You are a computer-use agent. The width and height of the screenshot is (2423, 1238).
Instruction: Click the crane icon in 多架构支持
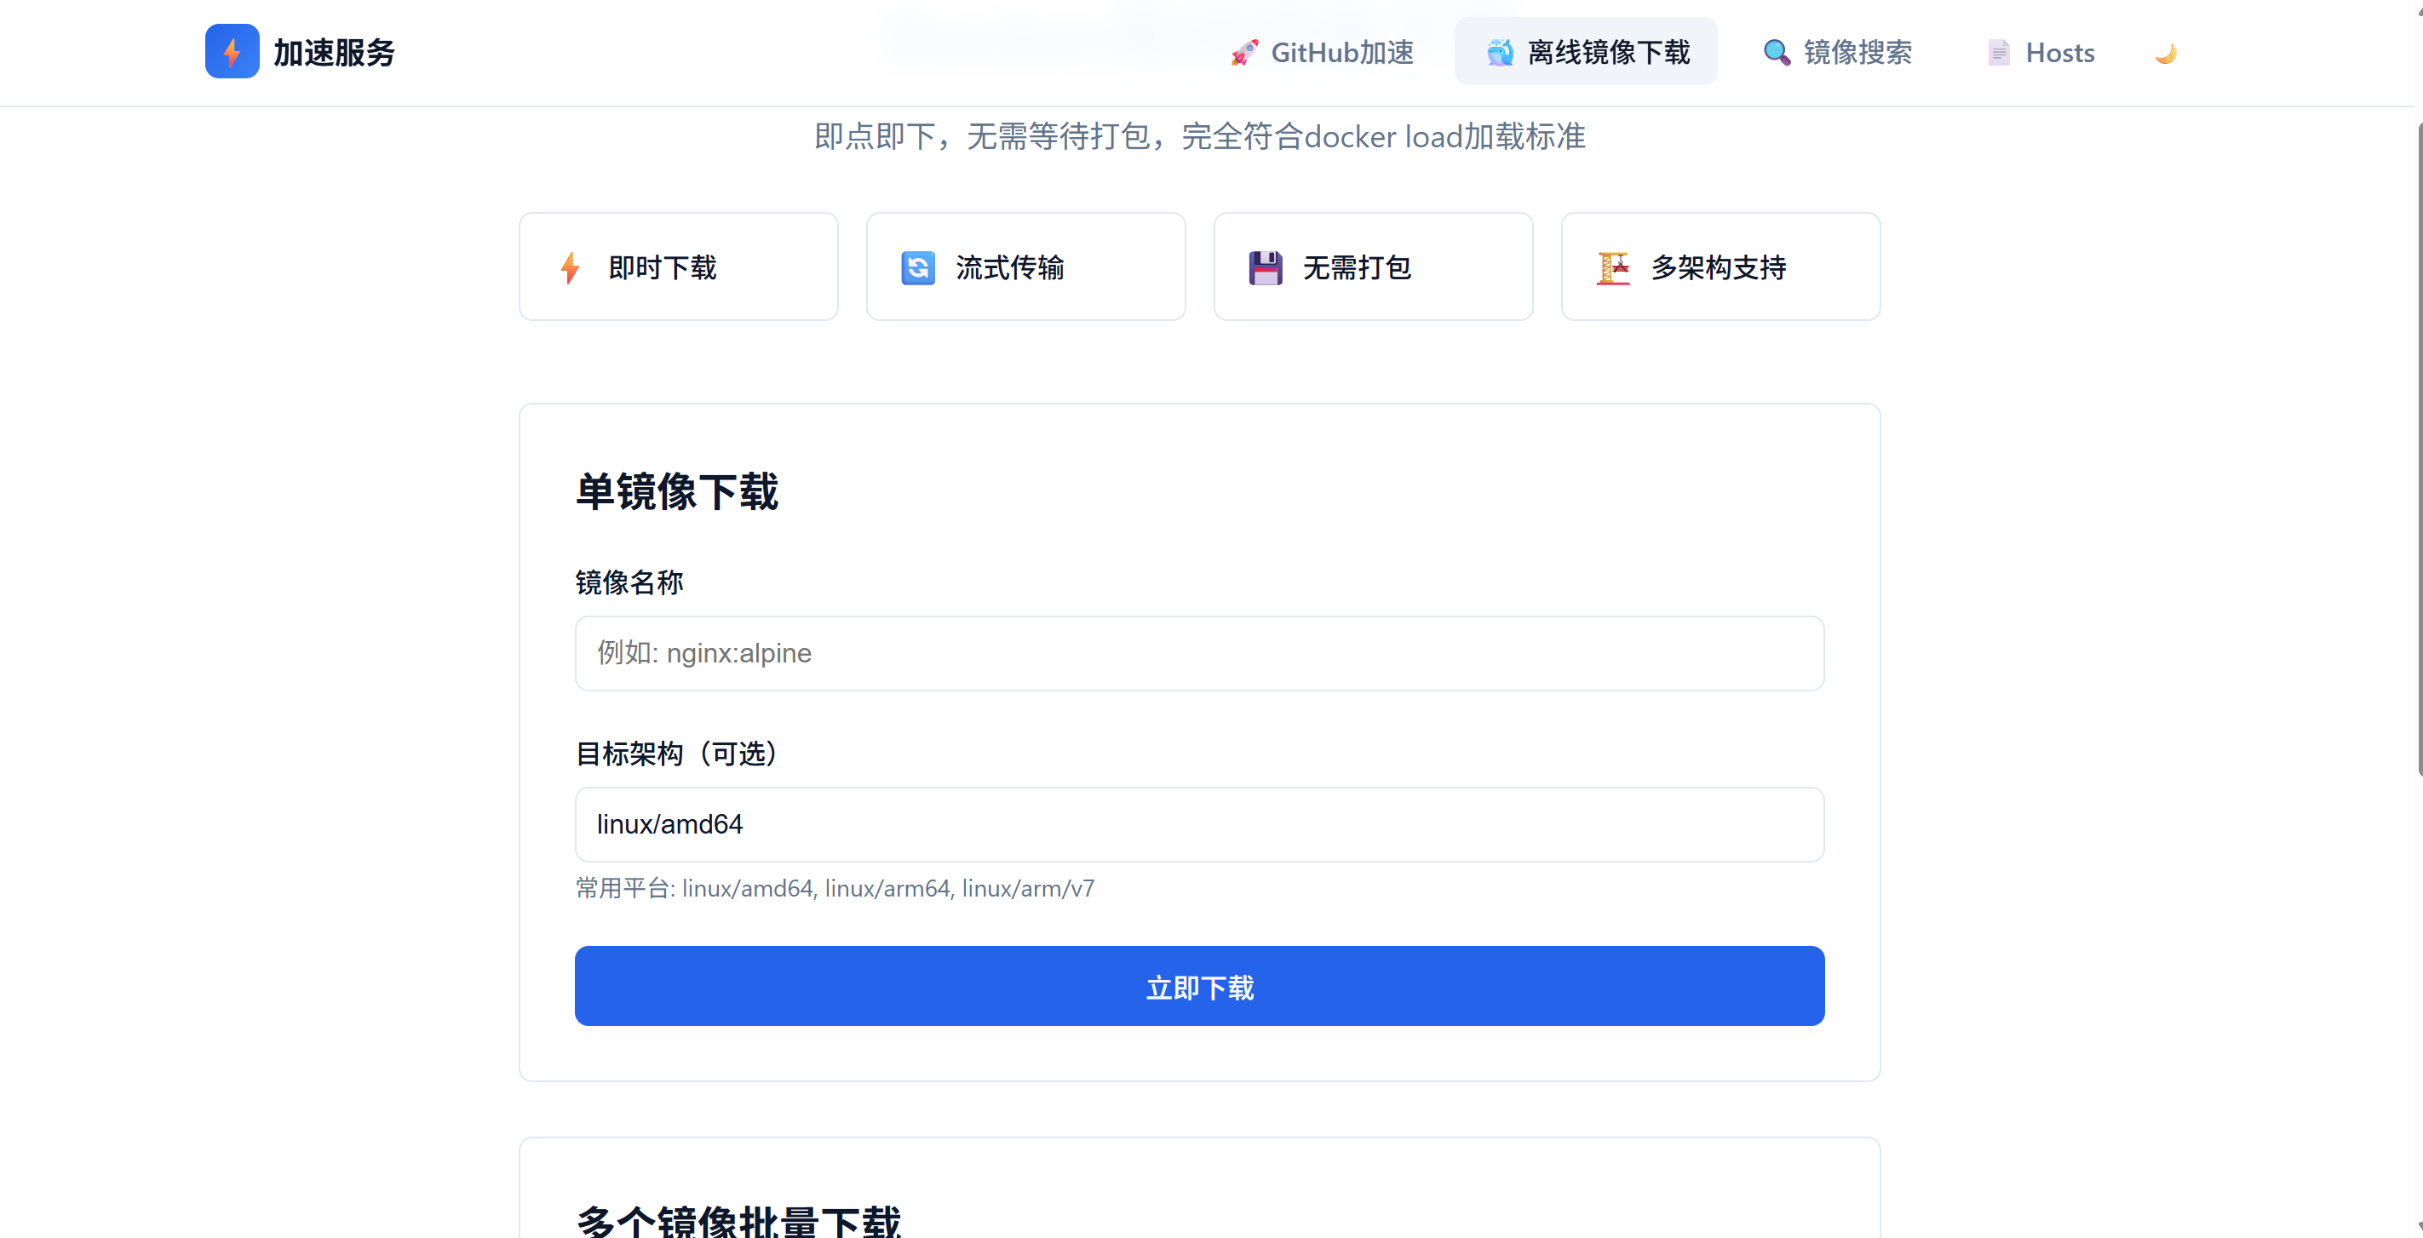1613,268
